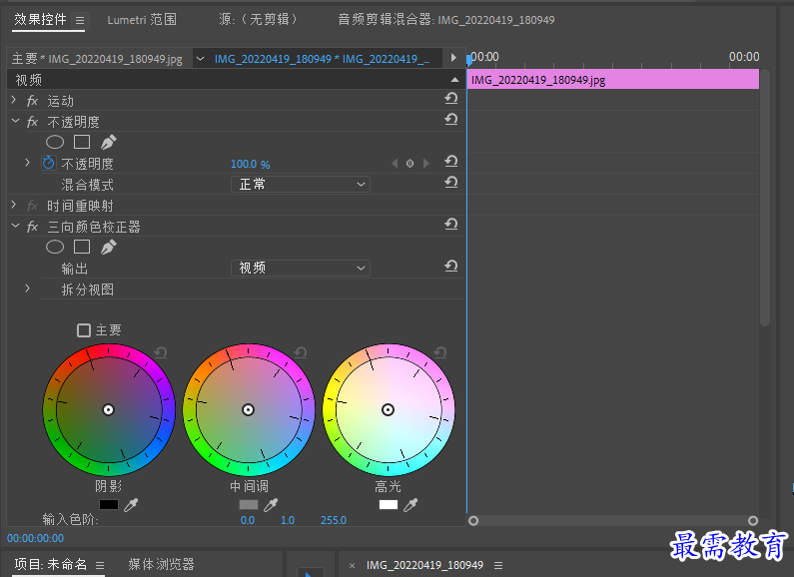
Task: Switch to the 项目: 未命名 tab
Action: coord(51,564)
